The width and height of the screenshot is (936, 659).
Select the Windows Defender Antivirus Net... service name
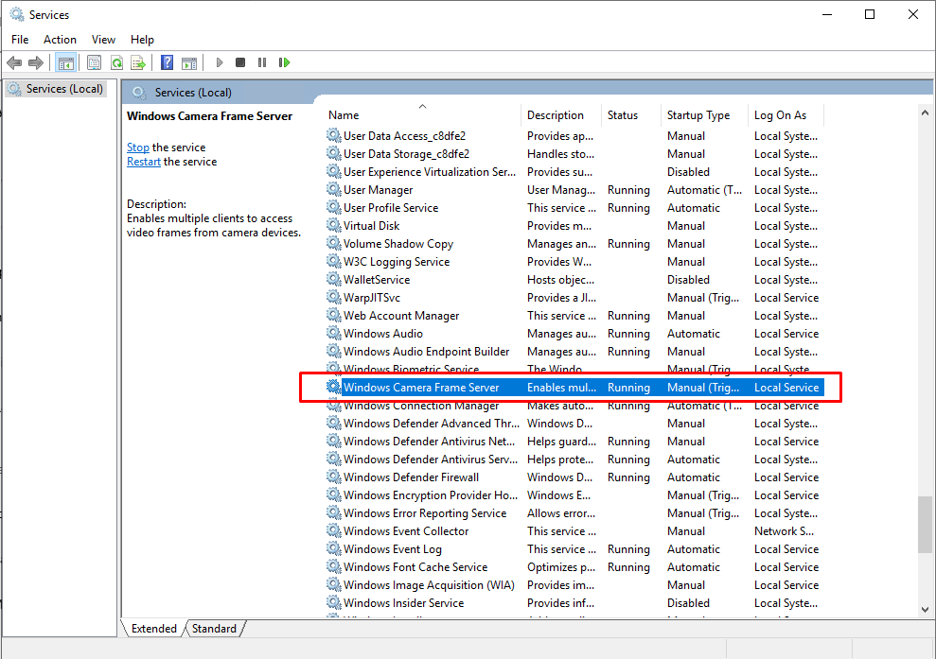[430, 442]
